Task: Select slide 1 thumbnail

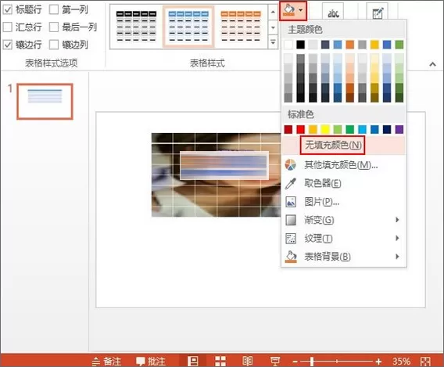Action: click(x=45, y=101)
